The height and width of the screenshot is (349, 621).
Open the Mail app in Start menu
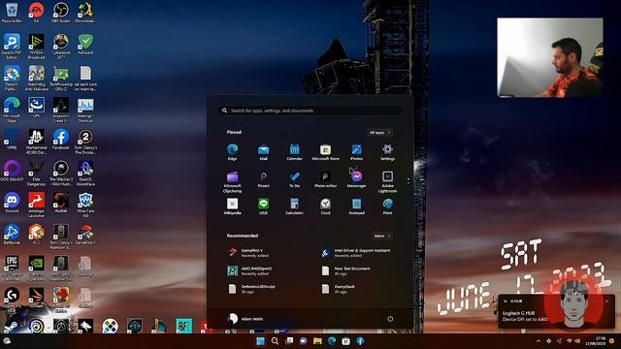click(263, 152)
